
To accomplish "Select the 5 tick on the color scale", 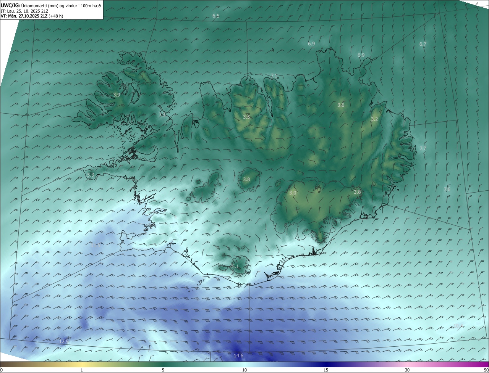I will click(163, 370).
